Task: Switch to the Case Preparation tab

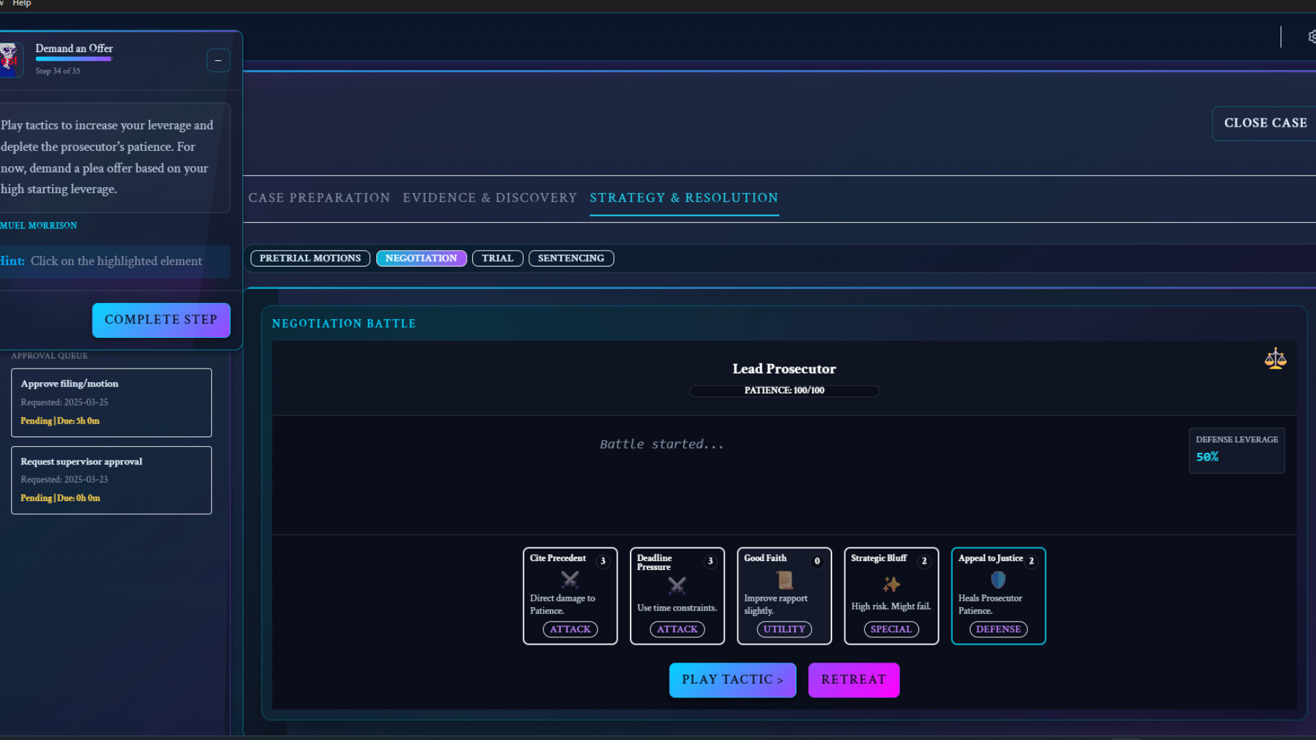Action: [x=319, y=198]
